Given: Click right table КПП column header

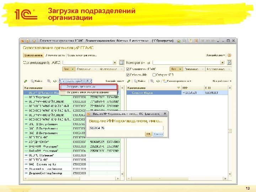Looking at the screenshot, I should tap(216, 88).
